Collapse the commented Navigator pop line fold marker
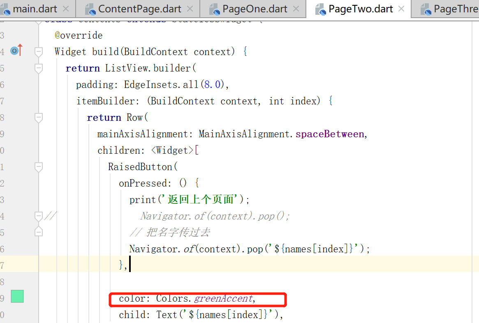The width and height of the screenshot is (479, 323). click(x=39, y=216)
